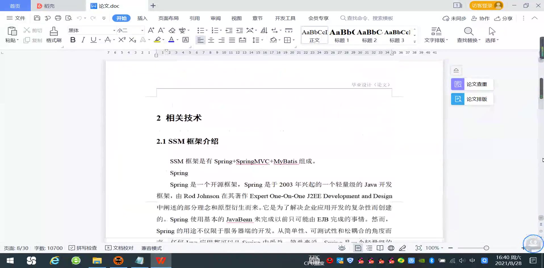
Task: Click the Paste clipboard icon
Action: click(x=12, y=31)
